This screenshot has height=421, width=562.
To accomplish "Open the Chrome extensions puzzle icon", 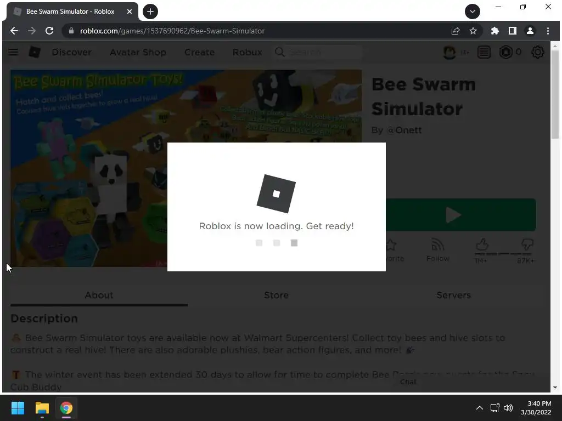I will 495,31.
